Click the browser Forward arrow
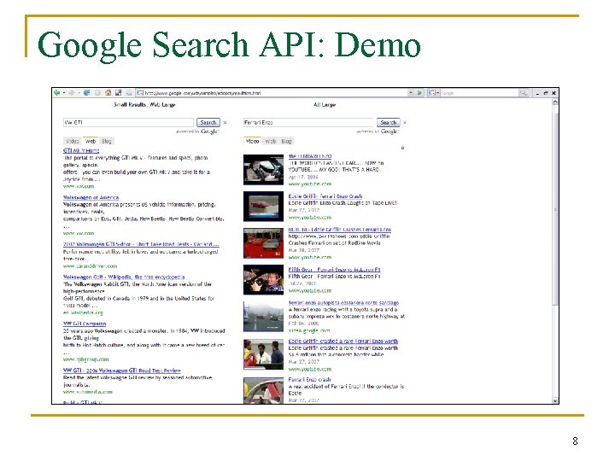Screen dimensions: 615x461 tap(72, 93)
